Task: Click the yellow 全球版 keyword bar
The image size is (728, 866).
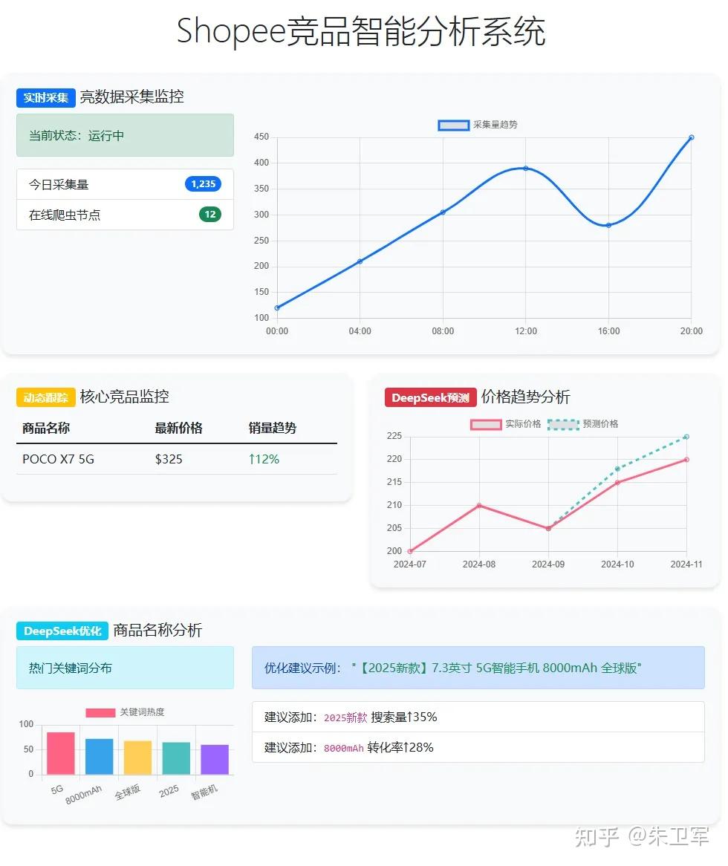Action: pos(137,758)
